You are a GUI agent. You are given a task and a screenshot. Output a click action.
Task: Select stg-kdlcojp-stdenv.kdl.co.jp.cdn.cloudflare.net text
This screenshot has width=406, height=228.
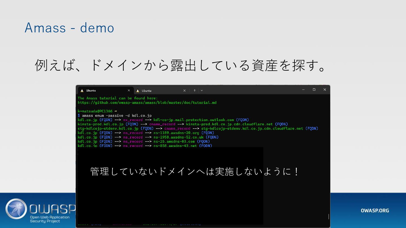click(x=252, y=128)
